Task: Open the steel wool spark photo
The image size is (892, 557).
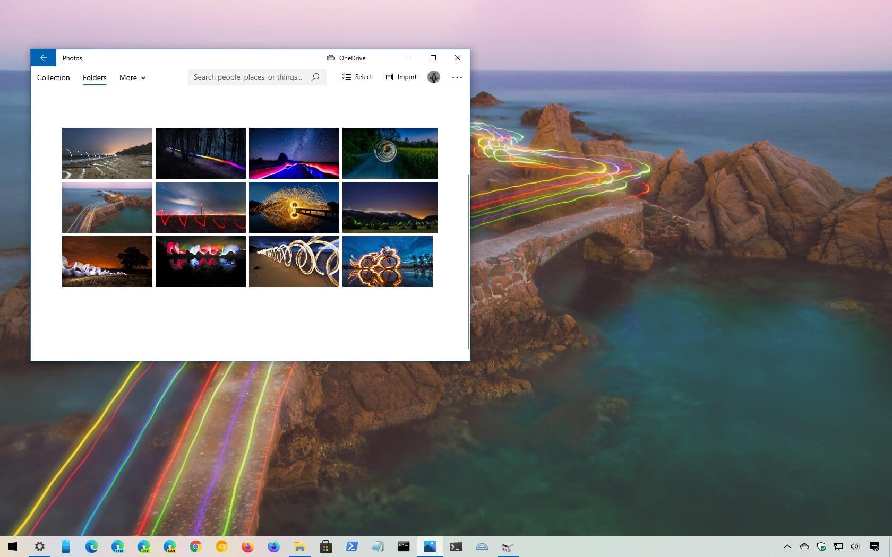Action: click(294, 207)
